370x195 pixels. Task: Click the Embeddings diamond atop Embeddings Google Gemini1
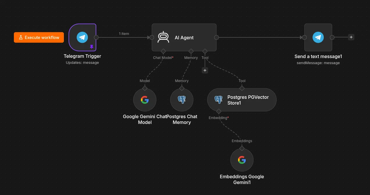pyautogui.click(x=242, y=148)
